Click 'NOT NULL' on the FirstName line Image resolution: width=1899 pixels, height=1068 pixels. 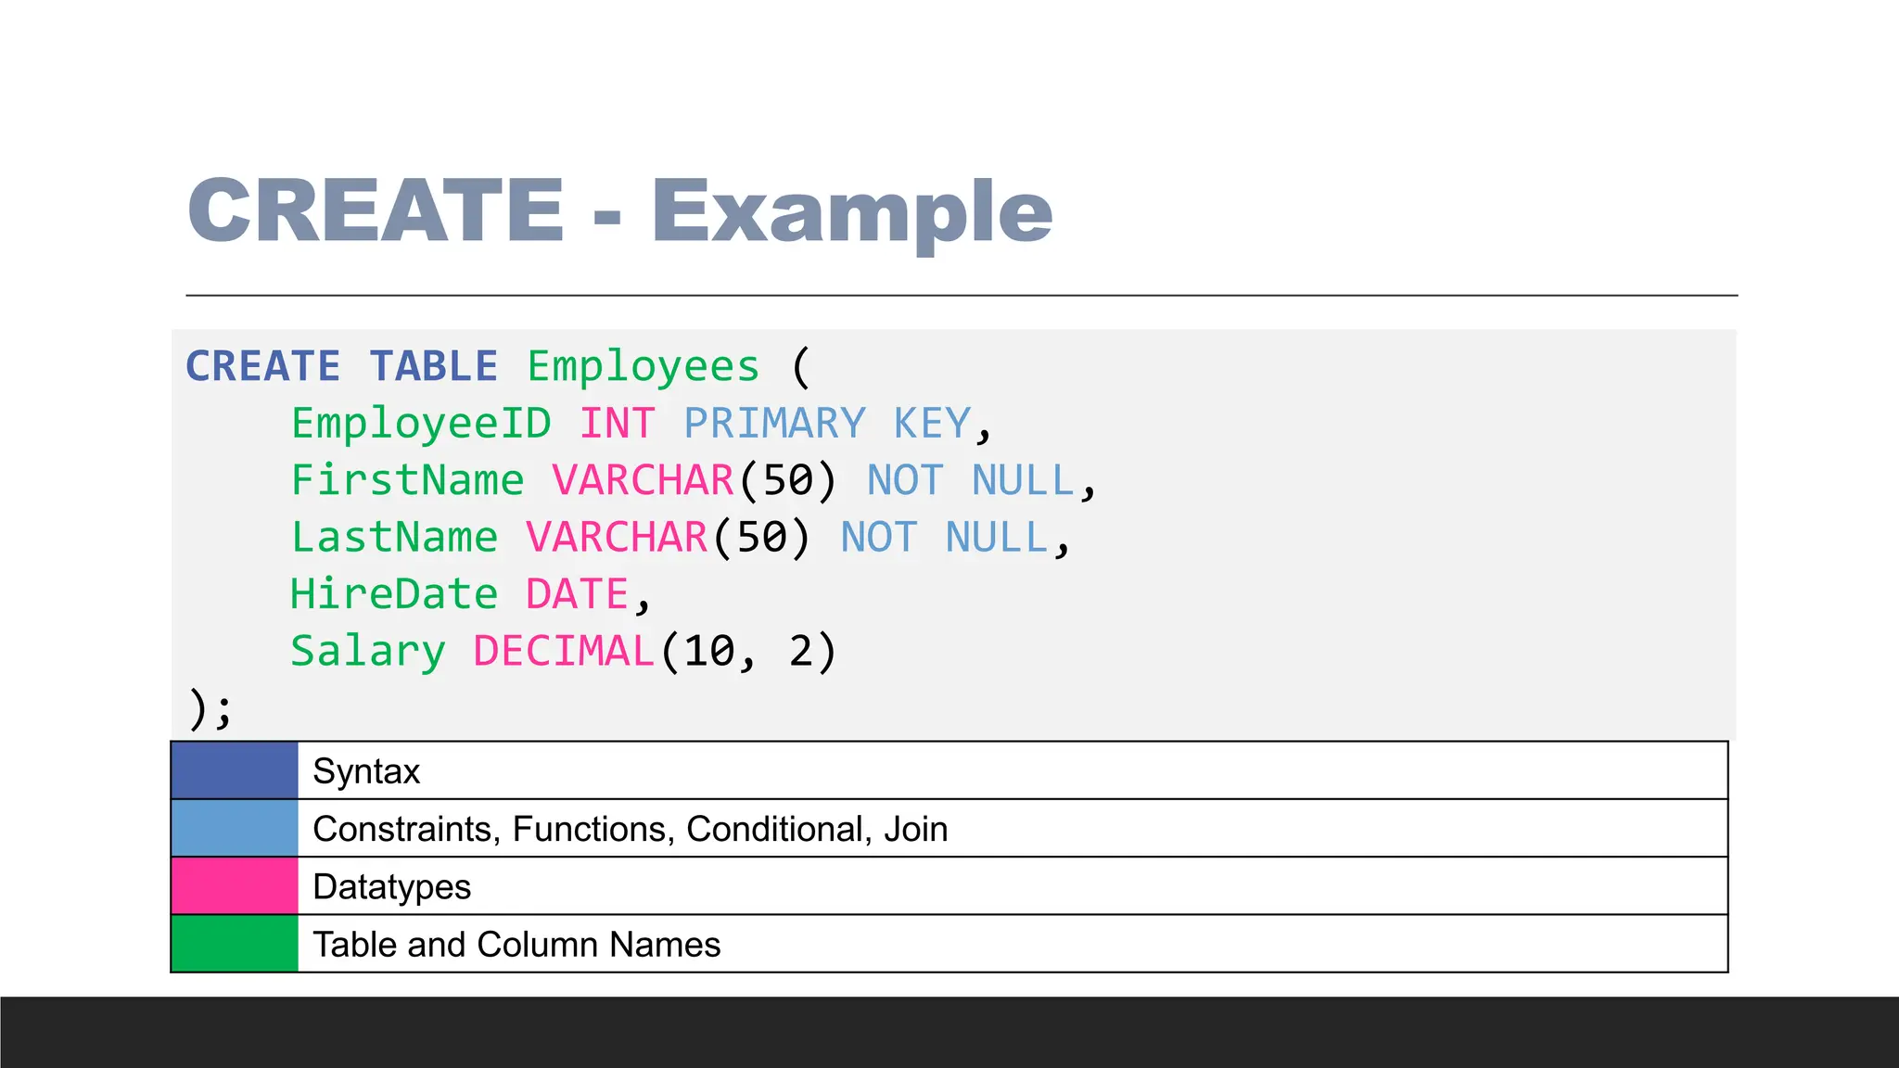970,480
